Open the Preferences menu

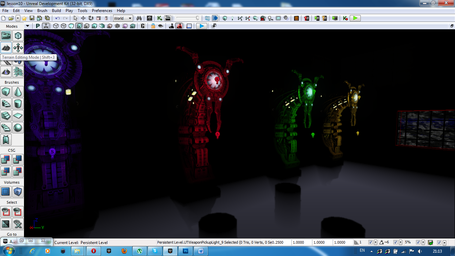[102, 11]
